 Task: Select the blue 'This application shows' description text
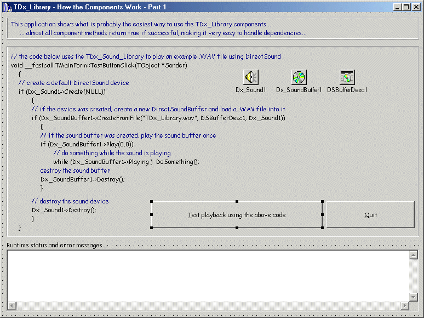141,24
